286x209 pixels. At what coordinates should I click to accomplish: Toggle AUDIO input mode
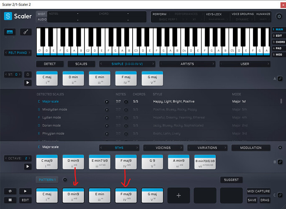coord(42,19)
